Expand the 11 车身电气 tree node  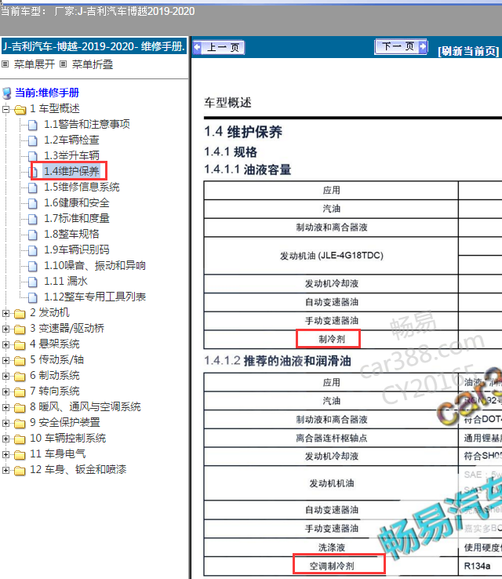tap(5, 454)
